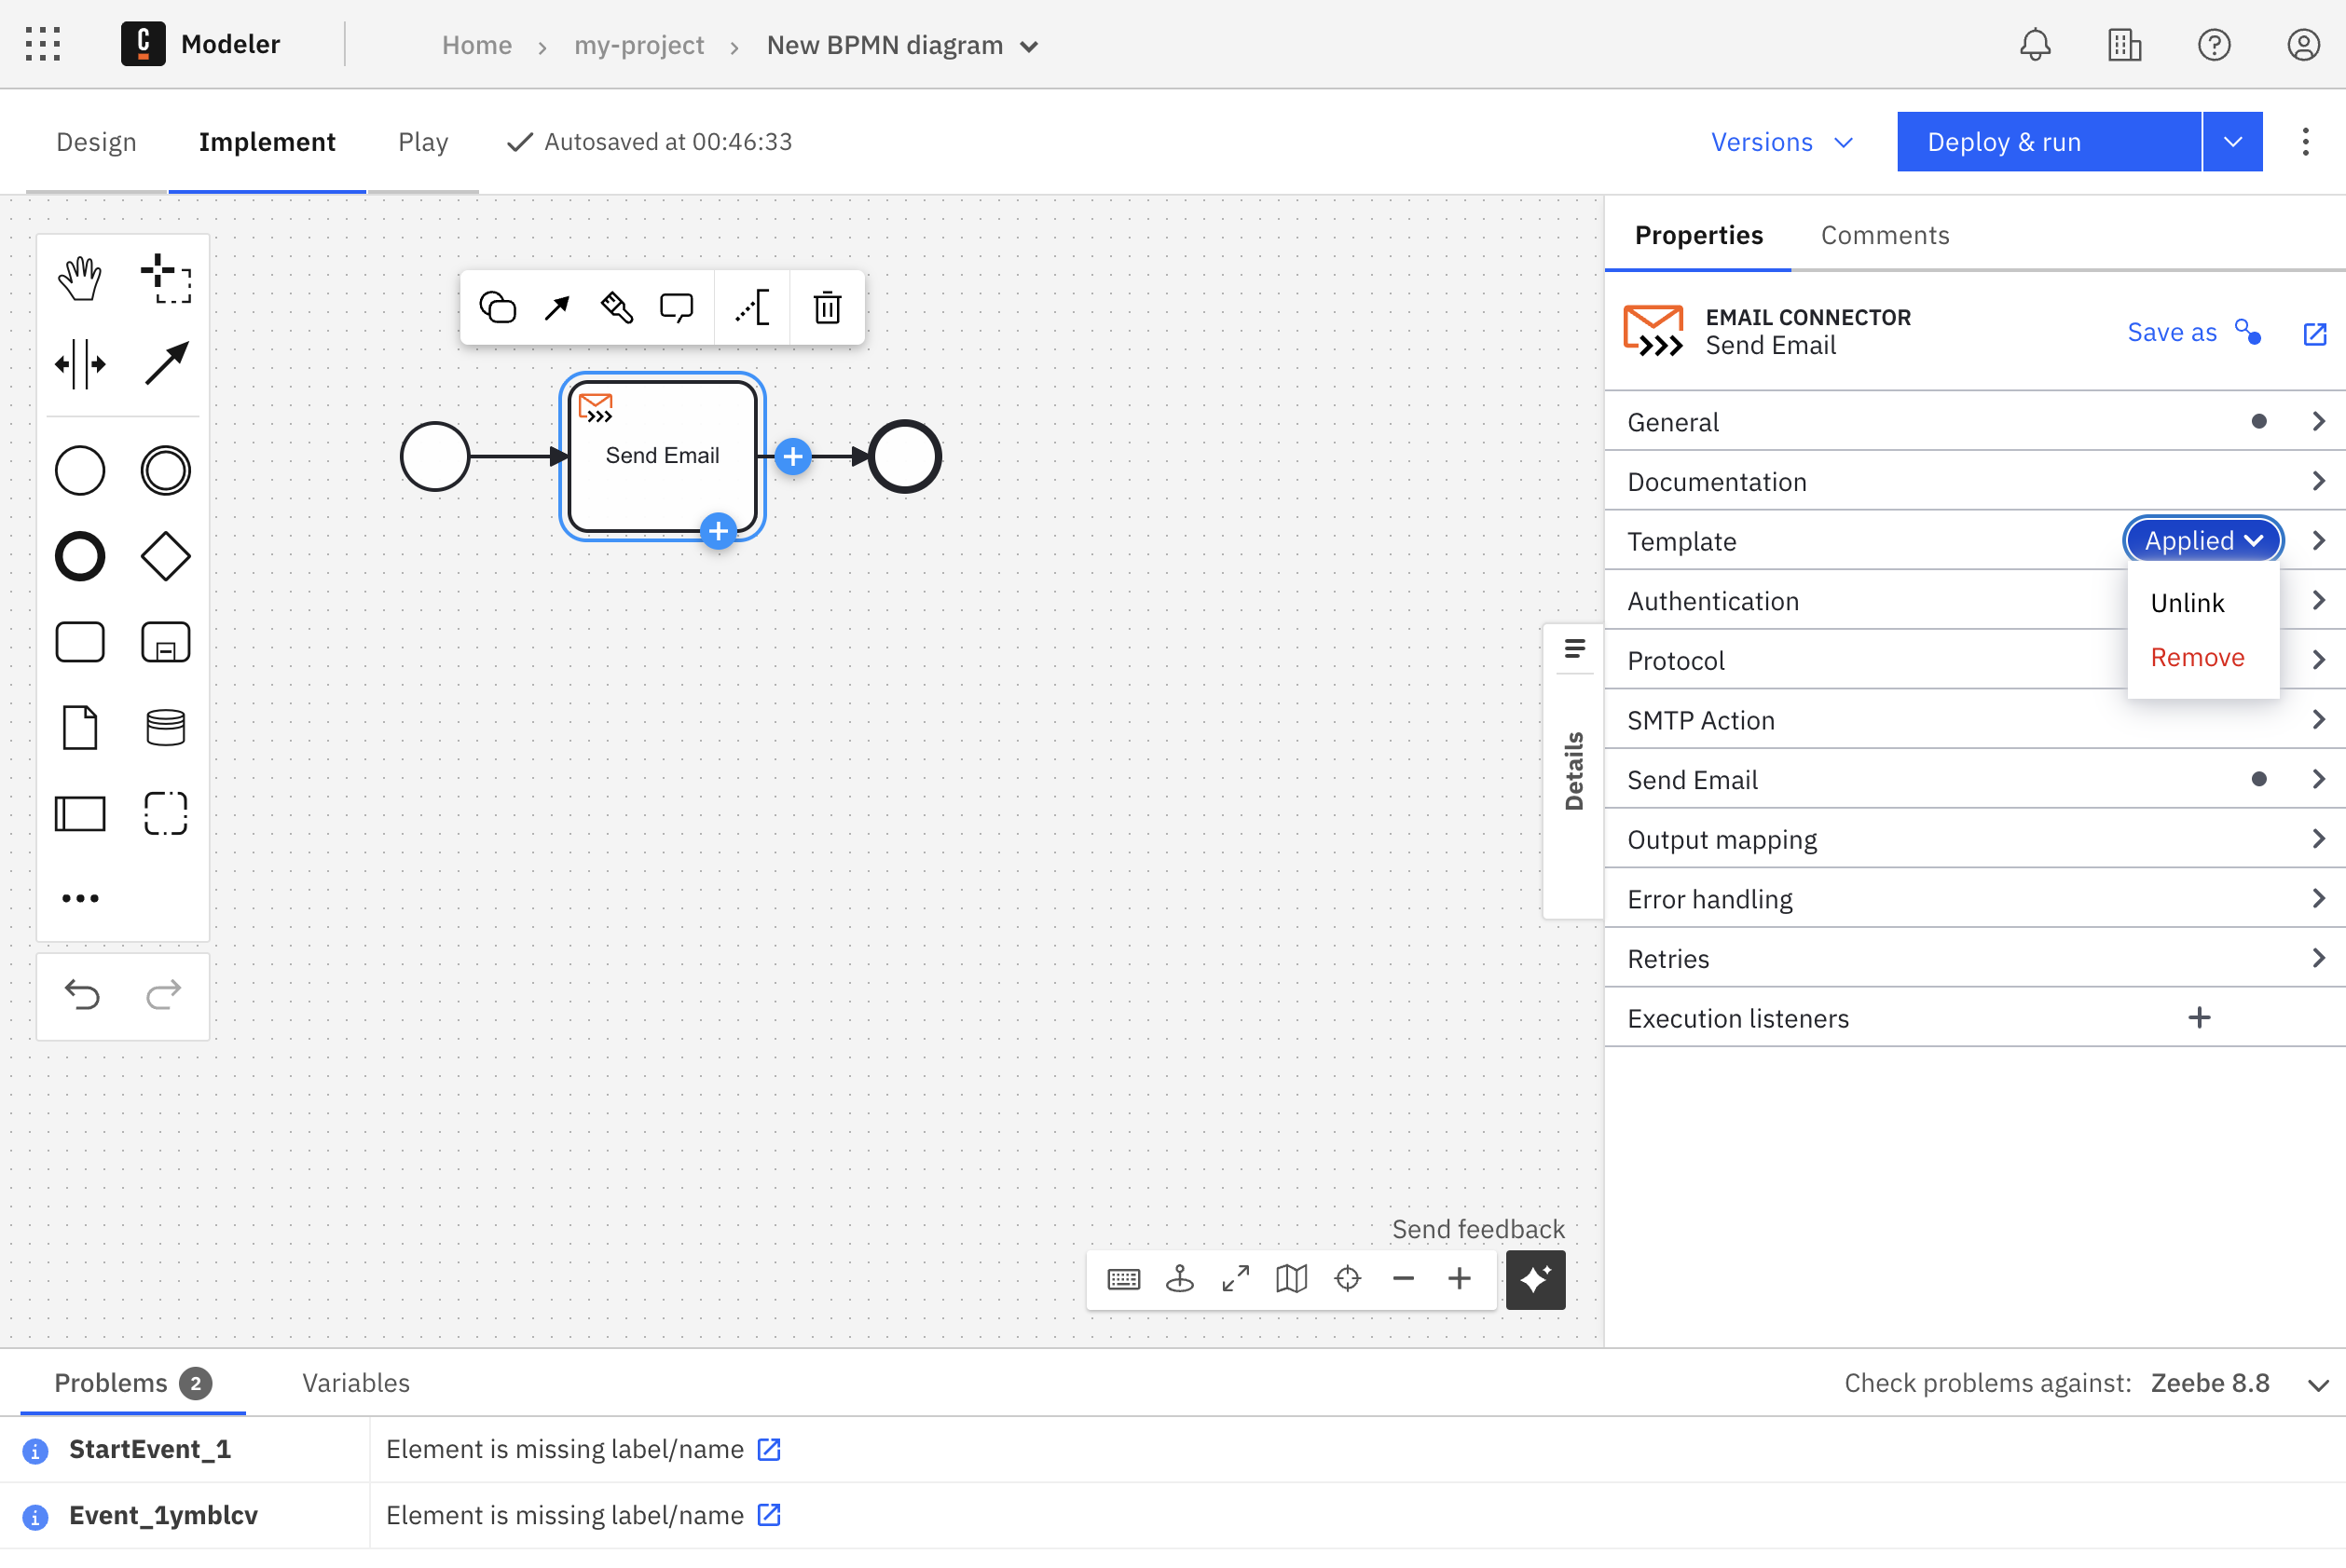This screenshot has width=2346, height=1568.
Task: Expand the SMTP Action section
Action: pyautogui.click(x=1975, y=720)
